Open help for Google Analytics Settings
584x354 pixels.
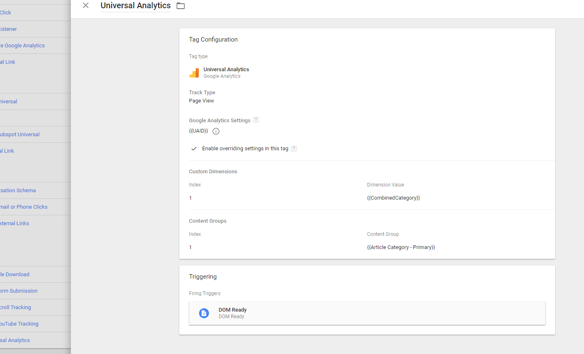tap(256, 120)
